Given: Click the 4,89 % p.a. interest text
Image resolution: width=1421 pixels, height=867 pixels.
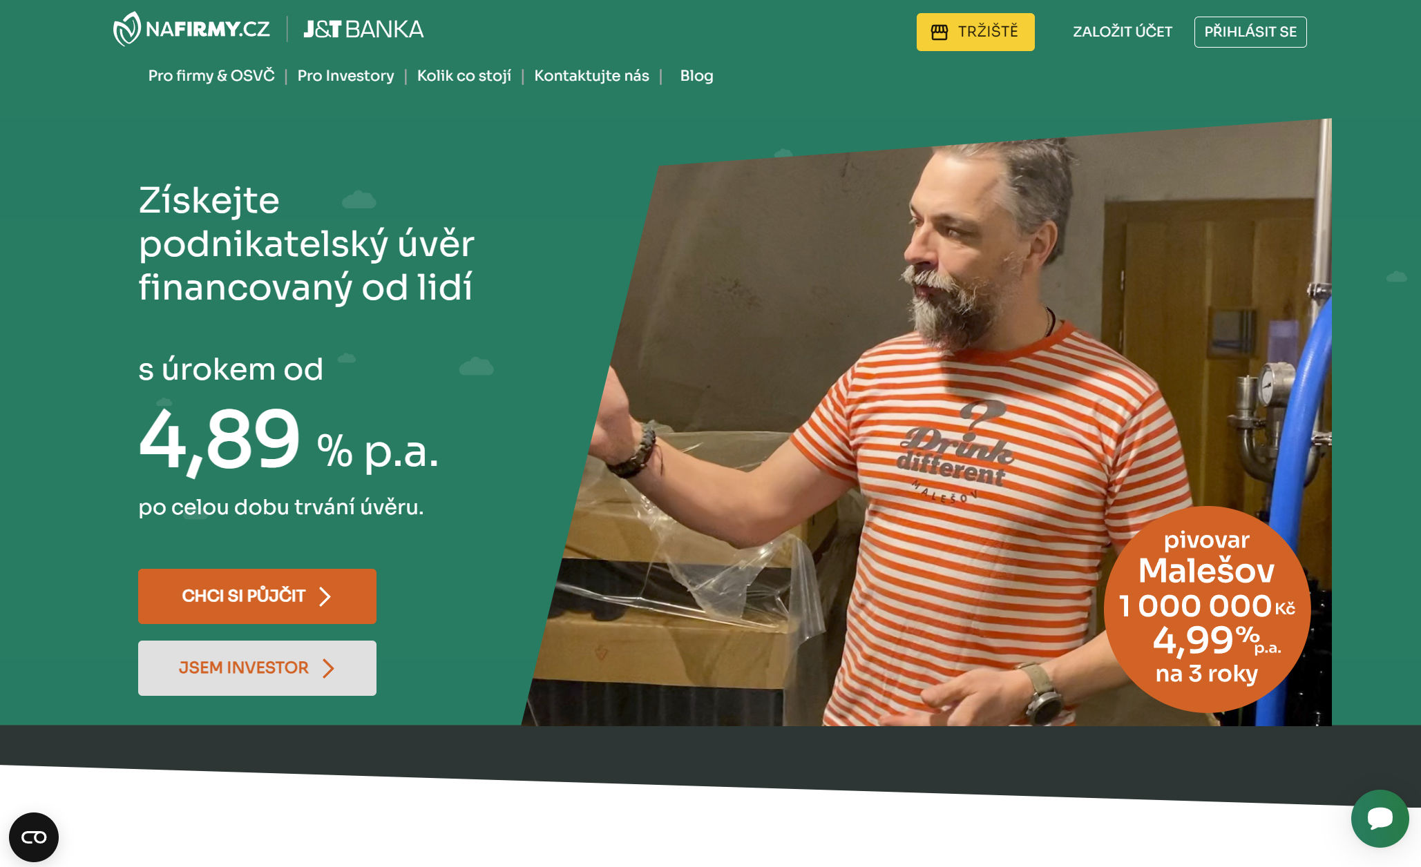Looking at the screenshot, I should [x=289, y=440].
